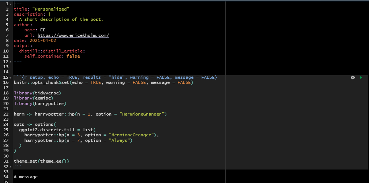369x183 pixels.
Task: Place cursor on the date value 2021-04-02
Action: coord(43,40)
